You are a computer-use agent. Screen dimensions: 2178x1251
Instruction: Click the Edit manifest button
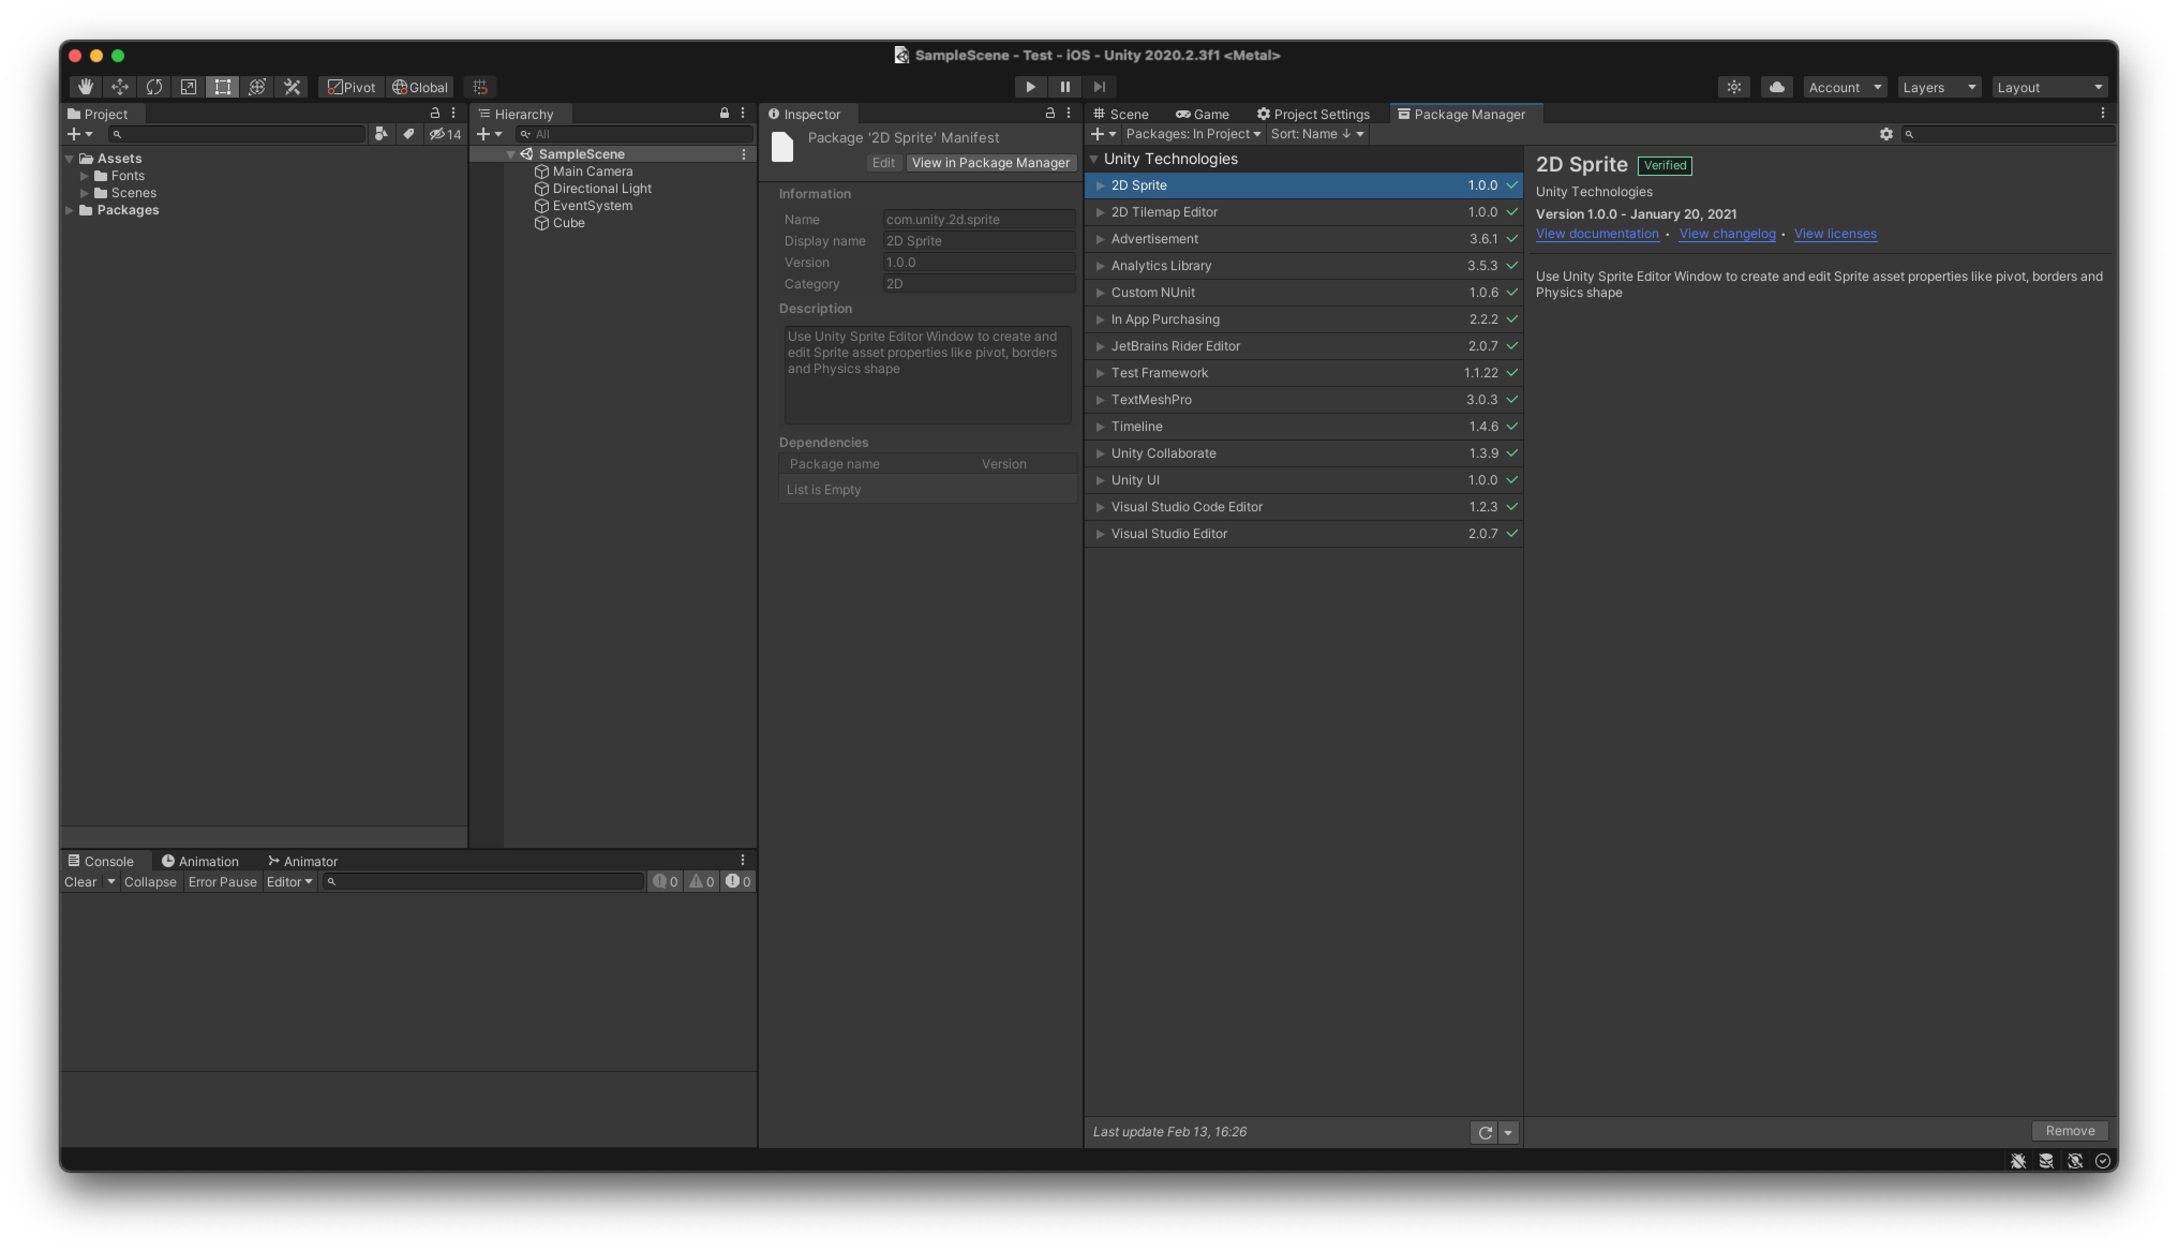(883, 162)
